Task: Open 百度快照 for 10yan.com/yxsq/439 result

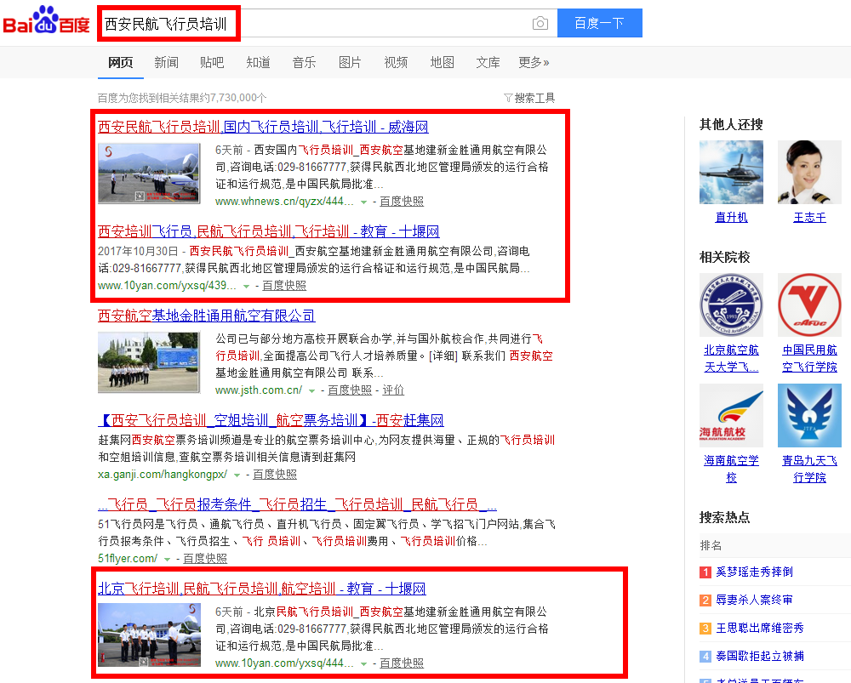Action: pyautogui.click(x=284, y=285)
